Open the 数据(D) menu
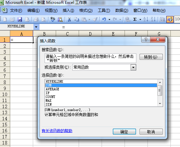180x147 pixels. pyautogui.click(x=122, y=10)
